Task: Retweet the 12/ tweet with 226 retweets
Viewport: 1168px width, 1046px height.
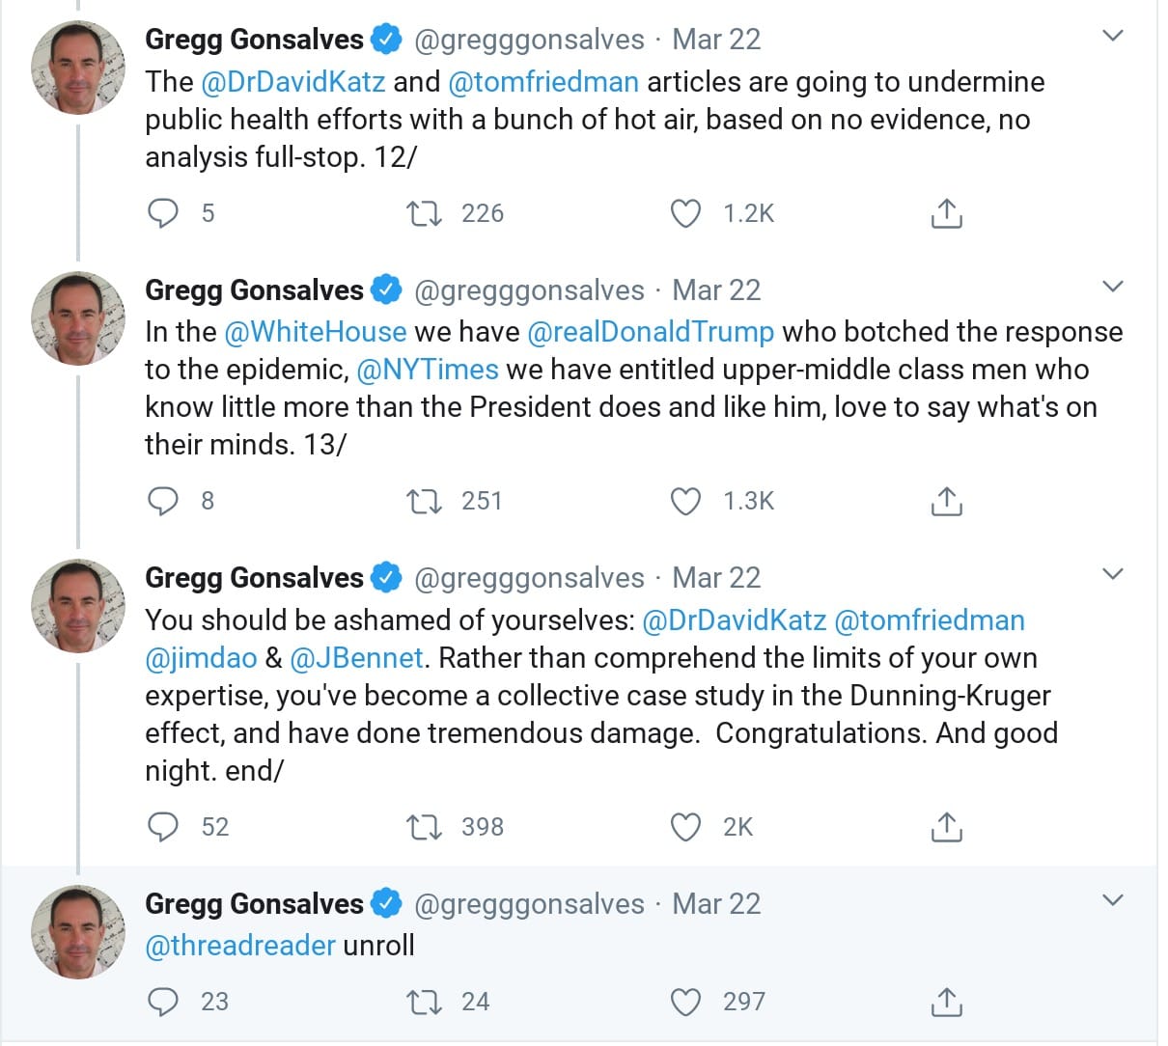Action: tap(423, 213)
